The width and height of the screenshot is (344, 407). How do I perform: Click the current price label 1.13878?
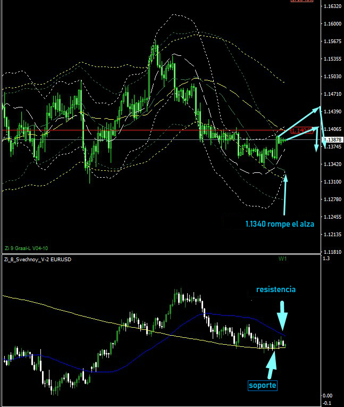(331, 139)
